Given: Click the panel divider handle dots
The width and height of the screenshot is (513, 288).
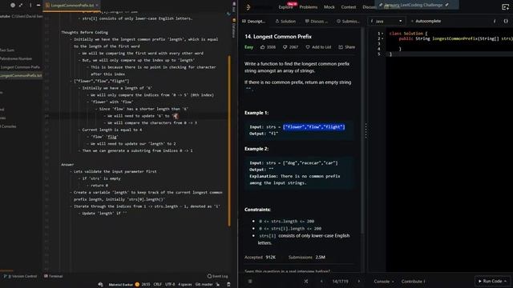Looking at the screenshot, I should click(x=366, y=130).
